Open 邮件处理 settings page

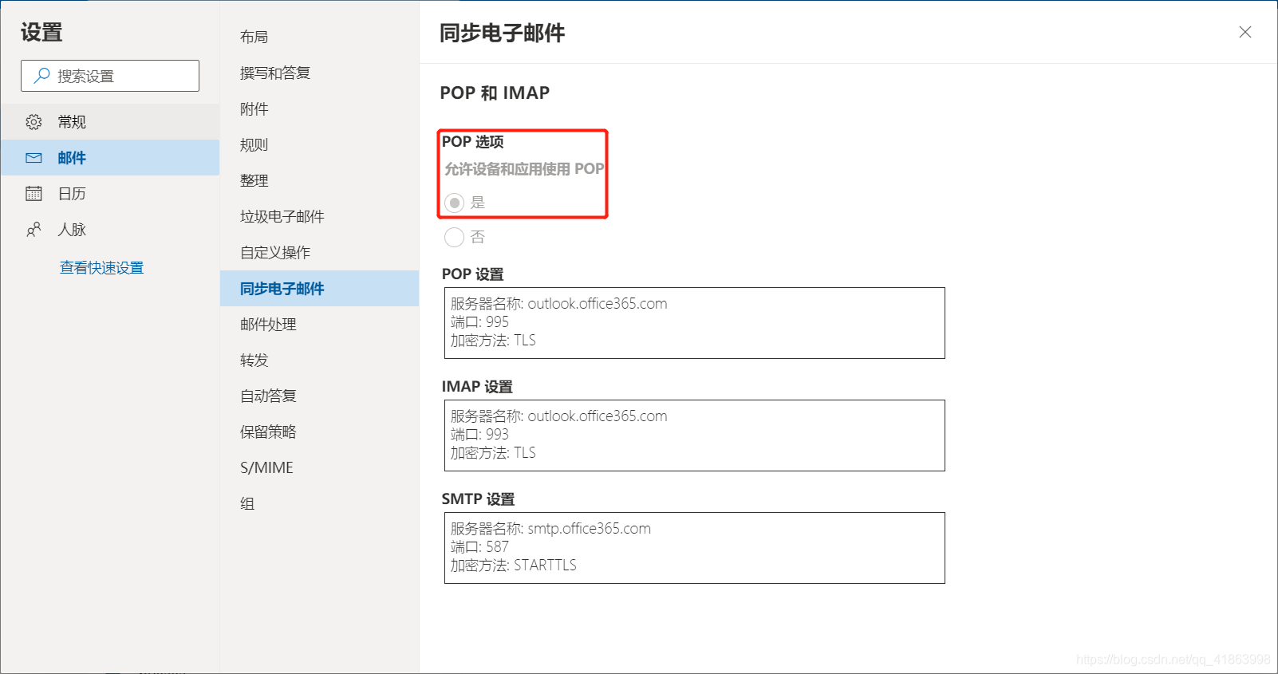[319, 324]
